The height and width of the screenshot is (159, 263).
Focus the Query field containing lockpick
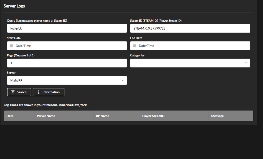[67, 28]
